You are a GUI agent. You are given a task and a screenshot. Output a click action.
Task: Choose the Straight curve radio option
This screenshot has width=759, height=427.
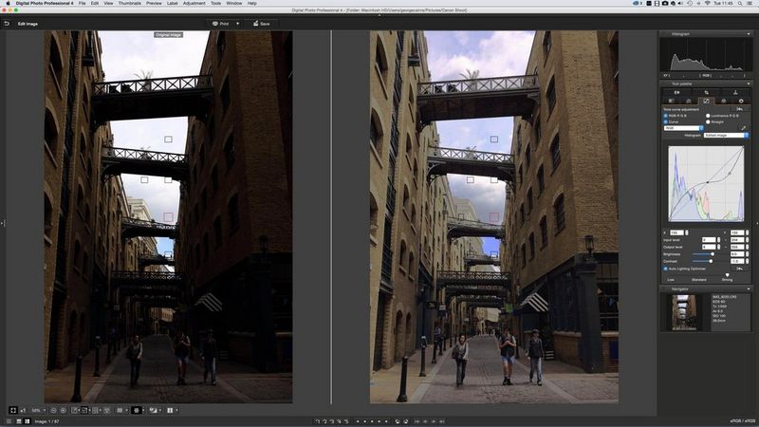pyautogui.click(x=708, y=121)
